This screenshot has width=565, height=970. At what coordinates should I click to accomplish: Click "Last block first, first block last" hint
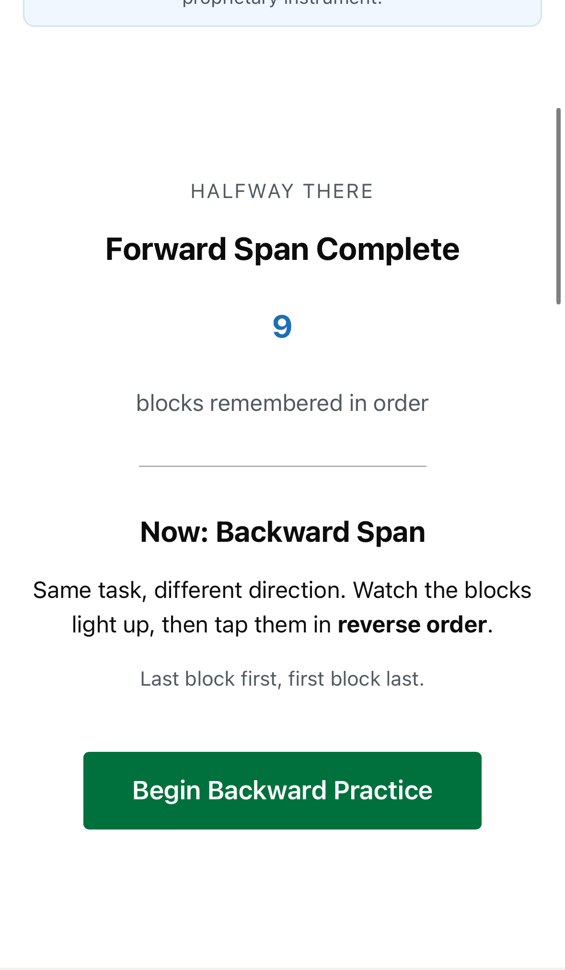tap(282, 679)
